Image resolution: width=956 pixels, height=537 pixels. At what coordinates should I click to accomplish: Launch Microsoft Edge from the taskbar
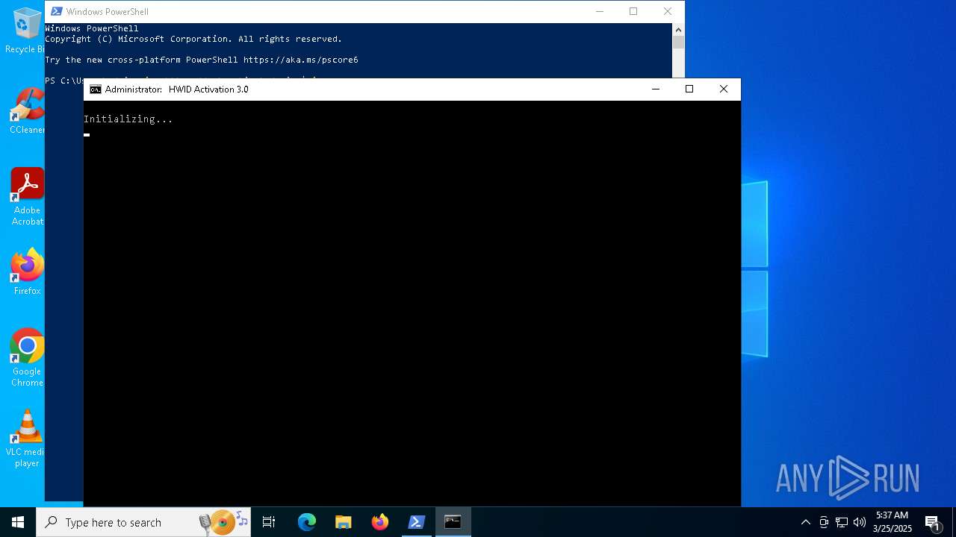tap(307, 522)
